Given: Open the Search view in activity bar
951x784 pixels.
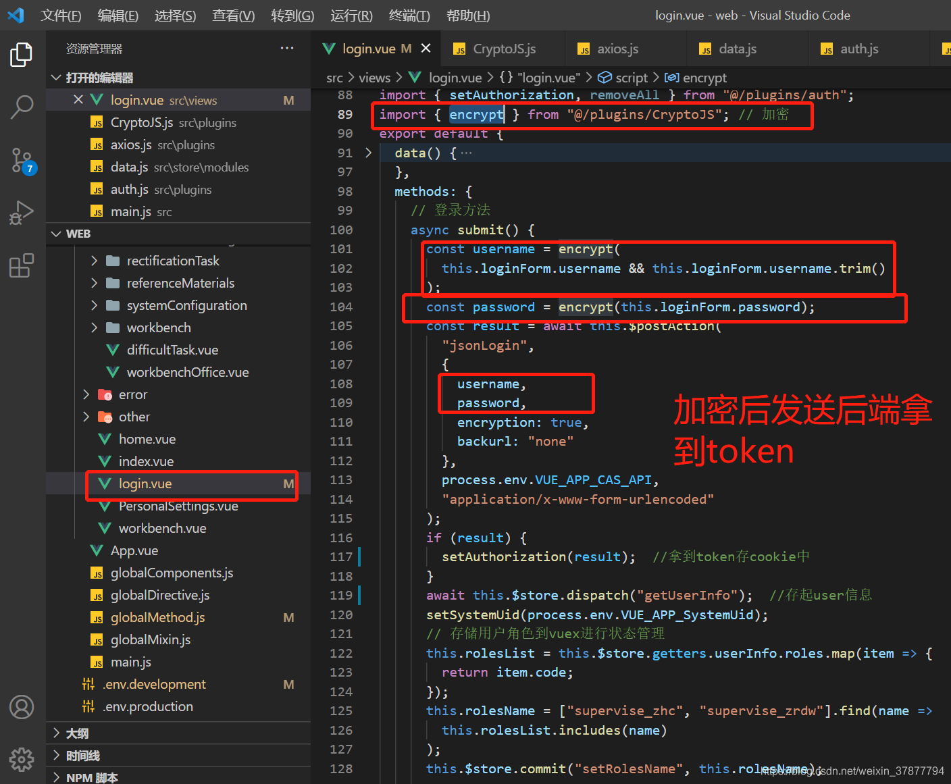Looking at the screenshot, I should [22, 107].
